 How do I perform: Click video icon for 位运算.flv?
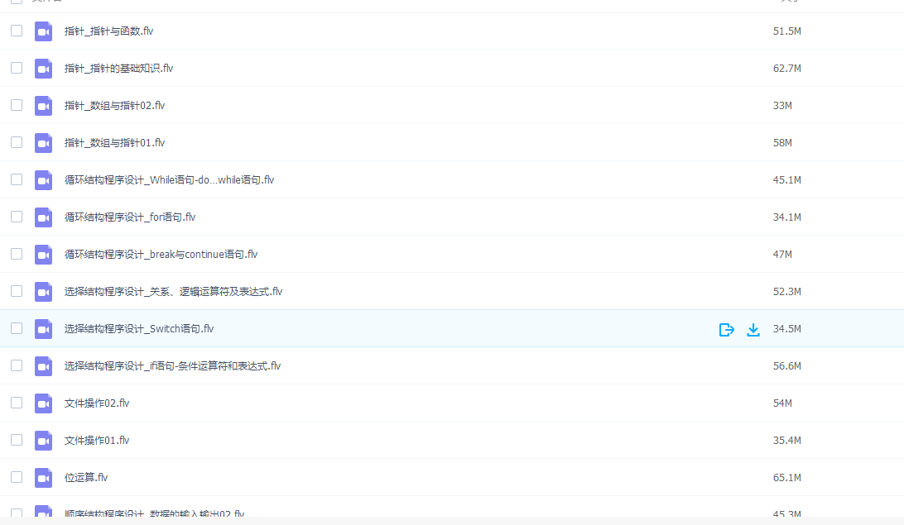[43, 478]
